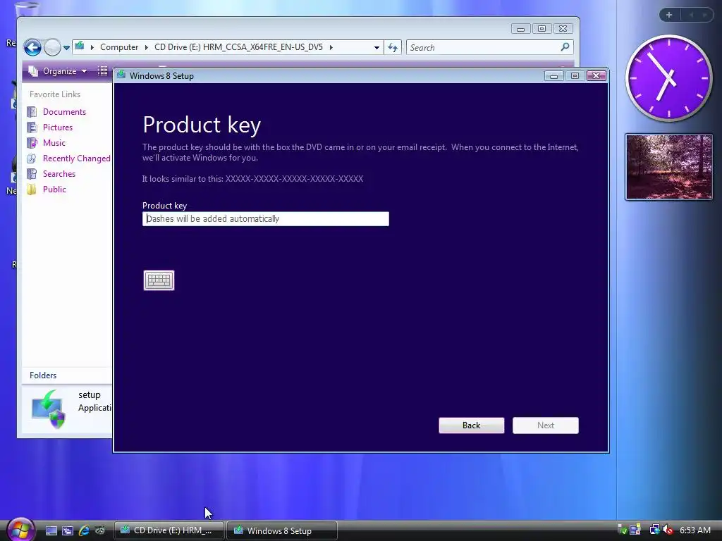The width and height of the screenshot is (722, 541).
Task: Click the Documents folder icon
Action: click(x=32, y=112)
